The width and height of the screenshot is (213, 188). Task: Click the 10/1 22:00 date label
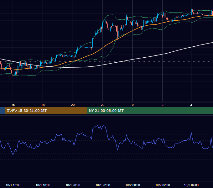(x=103, y=185)
